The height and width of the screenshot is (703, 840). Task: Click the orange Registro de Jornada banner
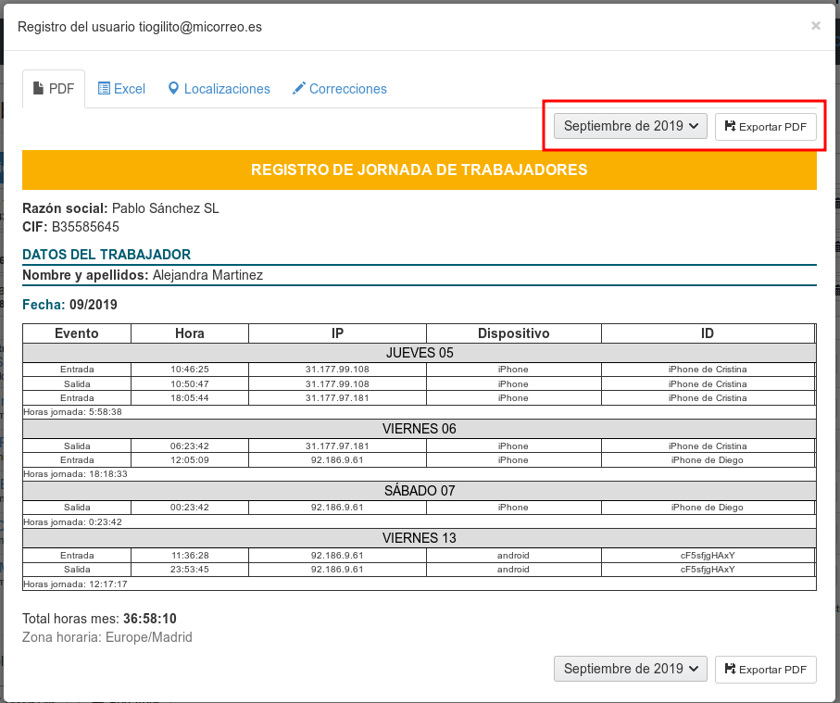pos(420,170)
